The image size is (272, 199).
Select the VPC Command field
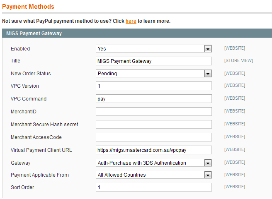coord(154,98)
